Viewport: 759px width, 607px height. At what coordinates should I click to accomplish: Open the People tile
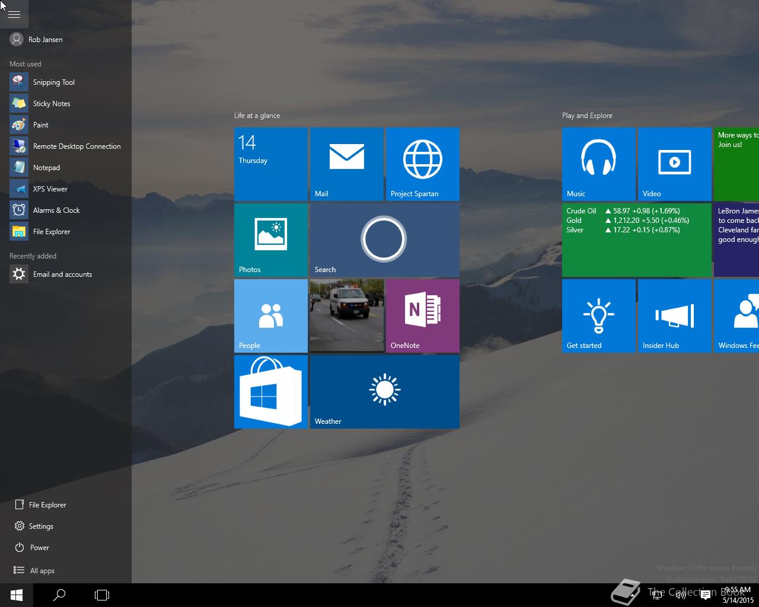coord(271,316)
